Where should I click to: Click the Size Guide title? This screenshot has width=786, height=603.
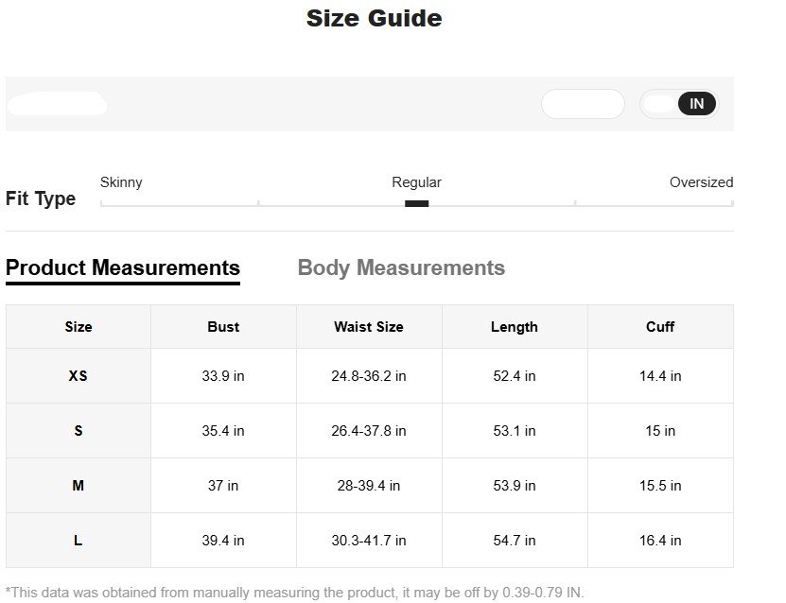(x=375, y=18)
